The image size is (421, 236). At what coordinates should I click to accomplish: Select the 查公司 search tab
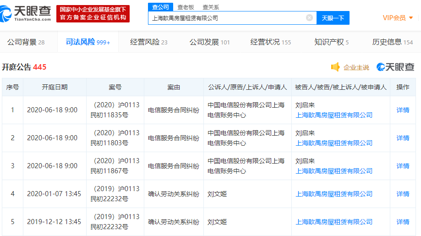pos(160,7)
